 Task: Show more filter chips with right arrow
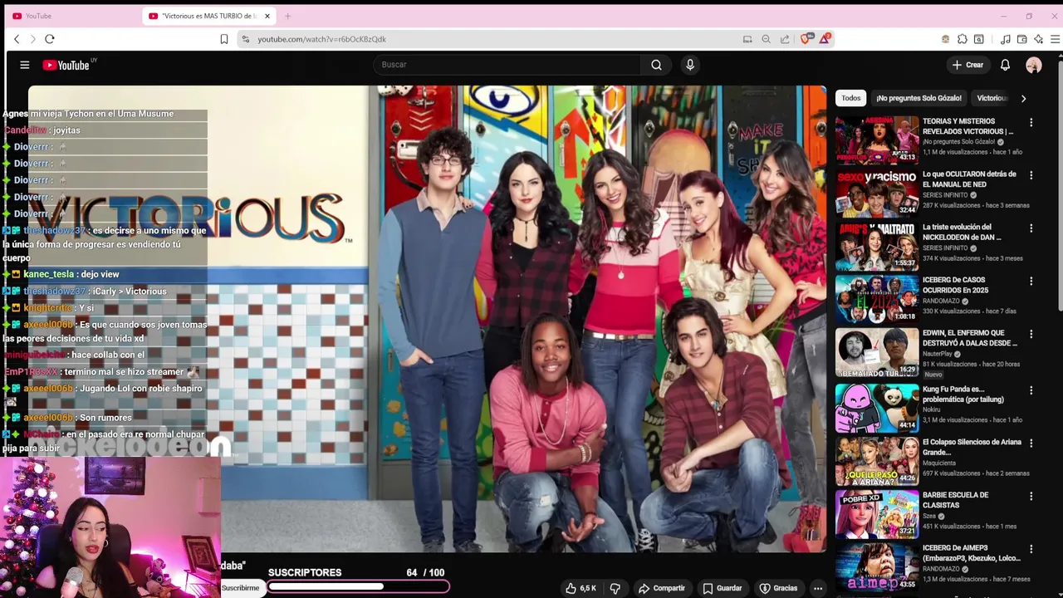pyautogui.click(x=1023, y=98)
